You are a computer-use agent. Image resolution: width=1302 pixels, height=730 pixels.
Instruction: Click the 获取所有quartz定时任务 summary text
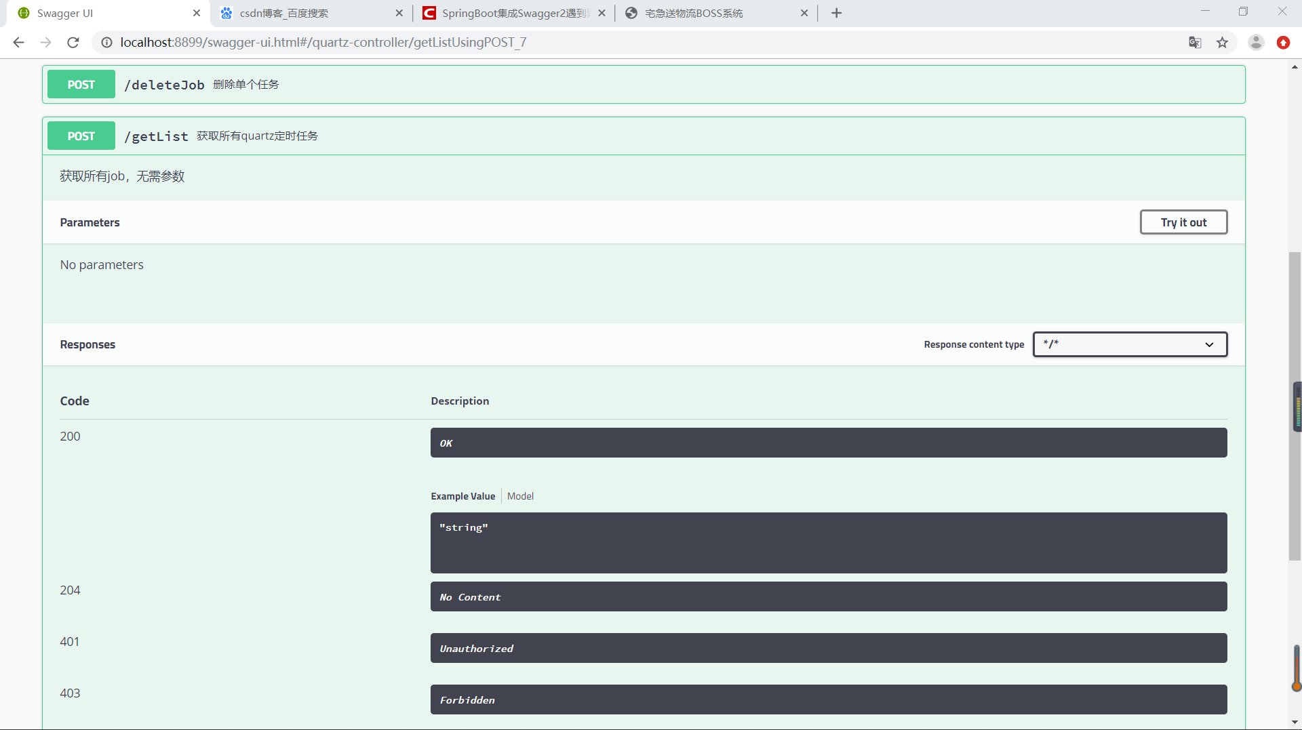(258, 136)
